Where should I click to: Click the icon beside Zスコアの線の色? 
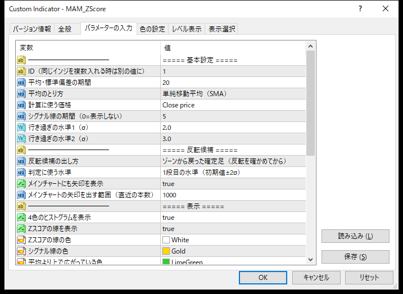point(21,240)
